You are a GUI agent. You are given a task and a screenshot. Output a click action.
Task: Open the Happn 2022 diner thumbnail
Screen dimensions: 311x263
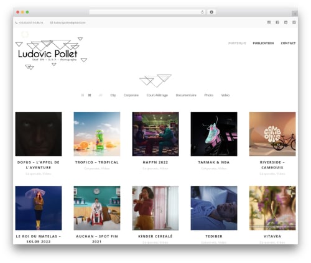(x=155, y=134)
